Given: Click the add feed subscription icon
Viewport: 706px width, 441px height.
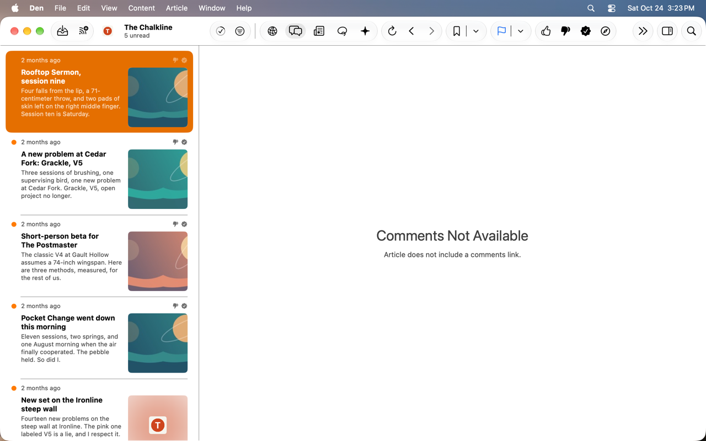Looking at the screenshot, I should (83, 31).
